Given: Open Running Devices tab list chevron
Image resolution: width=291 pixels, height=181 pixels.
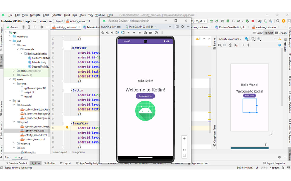Looking at the screenshot, I should click(170, 27).
